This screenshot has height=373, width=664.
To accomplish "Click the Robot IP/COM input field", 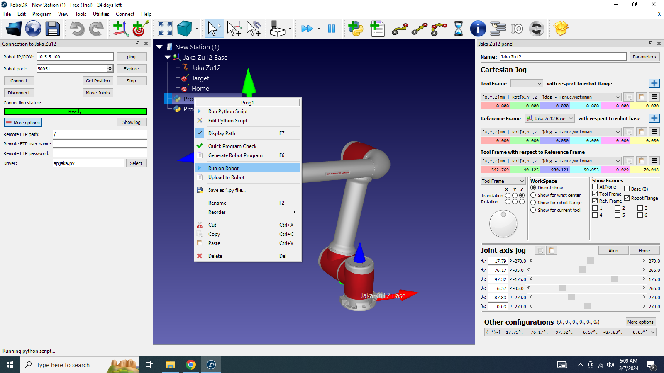I will point(75,57).
